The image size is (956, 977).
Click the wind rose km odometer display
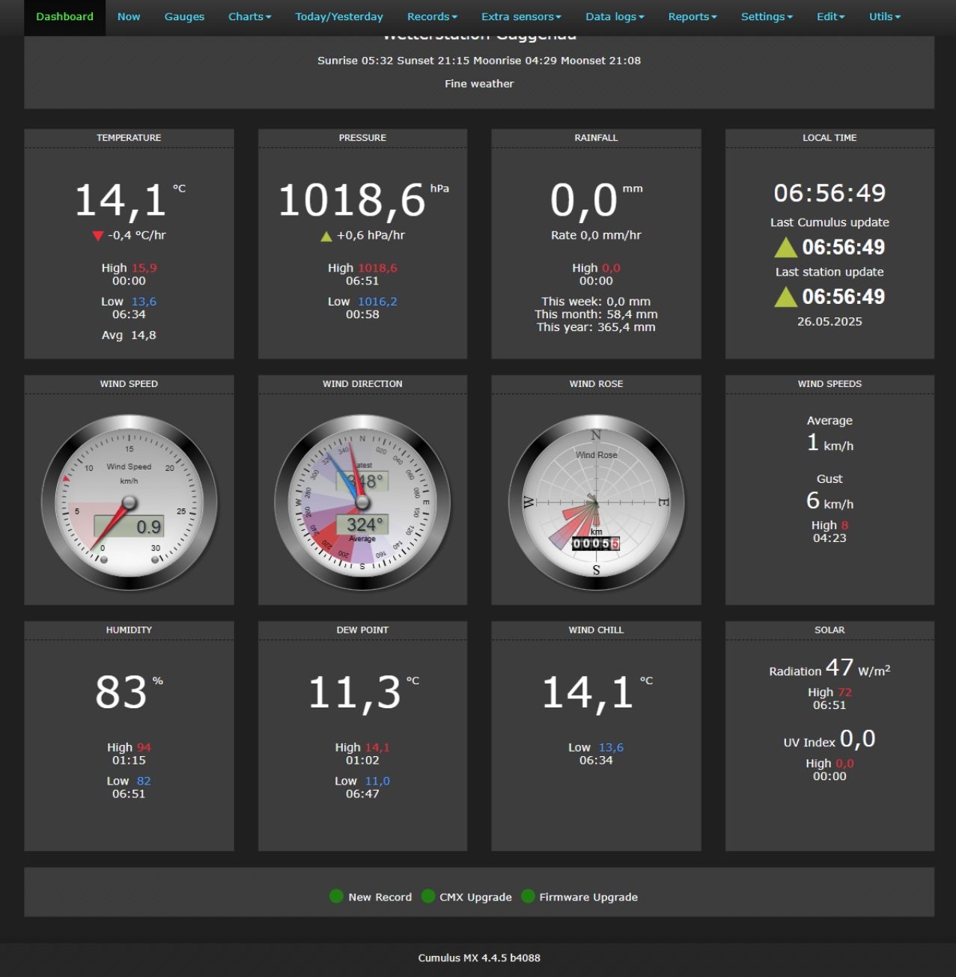[x=596, y=544]
